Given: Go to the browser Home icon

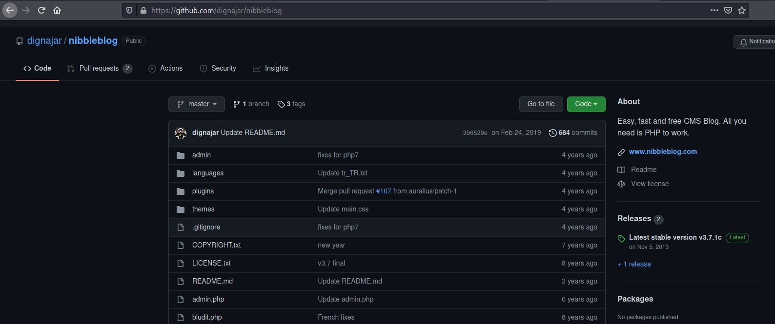Looking at the screenshot, I should [57, 10].
